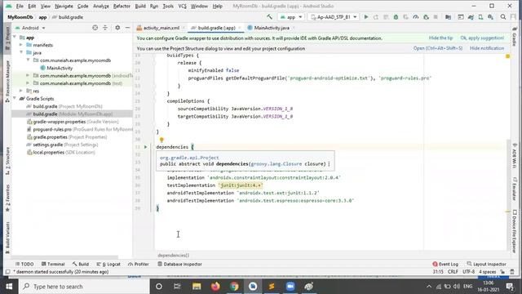Click the taskbar search box

click(x=84, y=287)
